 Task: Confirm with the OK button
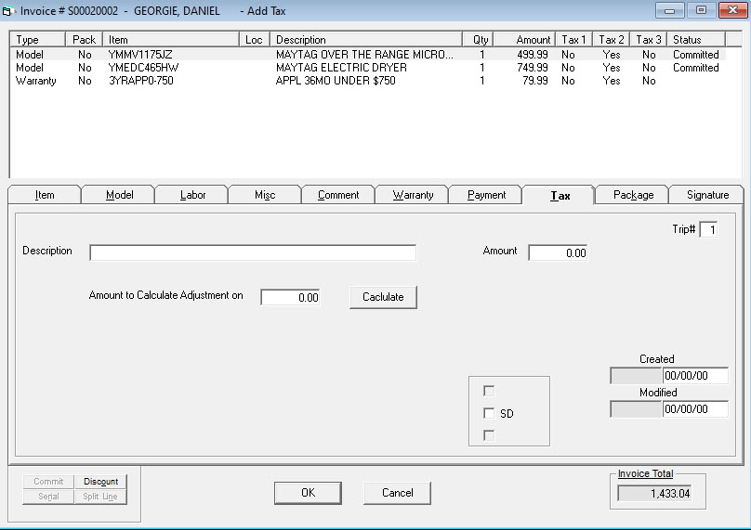[x=308, y=493]
